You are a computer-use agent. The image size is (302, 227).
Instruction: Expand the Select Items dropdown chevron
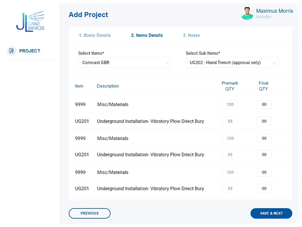click(x=167, y=63)
